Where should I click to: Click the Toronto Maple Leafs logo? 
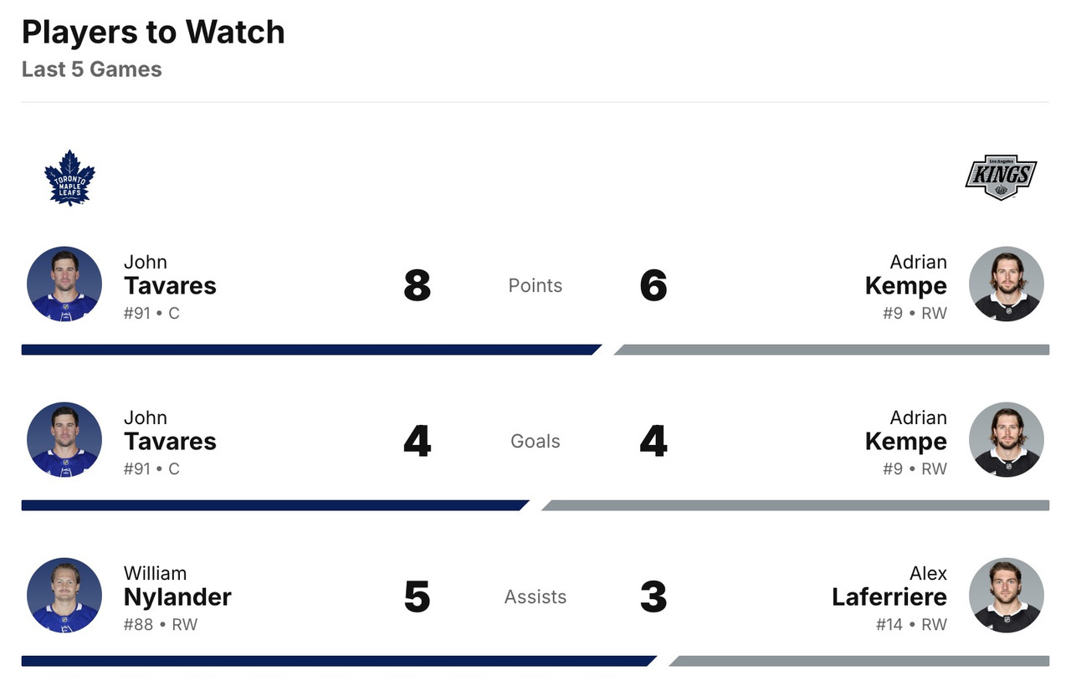69,177
